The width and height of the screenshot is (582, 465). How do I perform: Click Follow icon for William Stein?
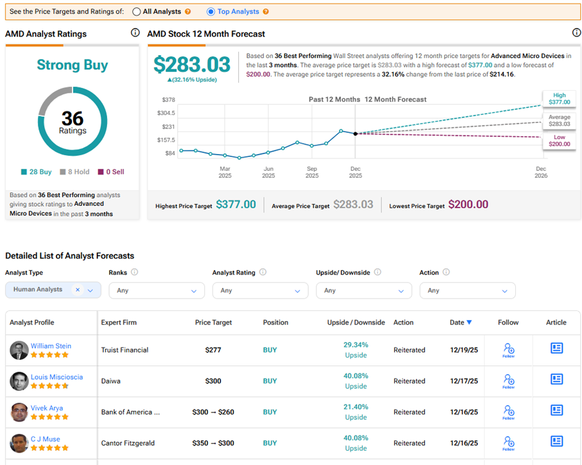(508, 349)
